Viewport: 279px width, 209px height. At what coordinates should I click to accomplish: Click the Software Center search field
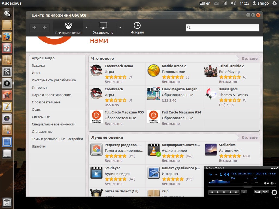click(x=222, y=27)
